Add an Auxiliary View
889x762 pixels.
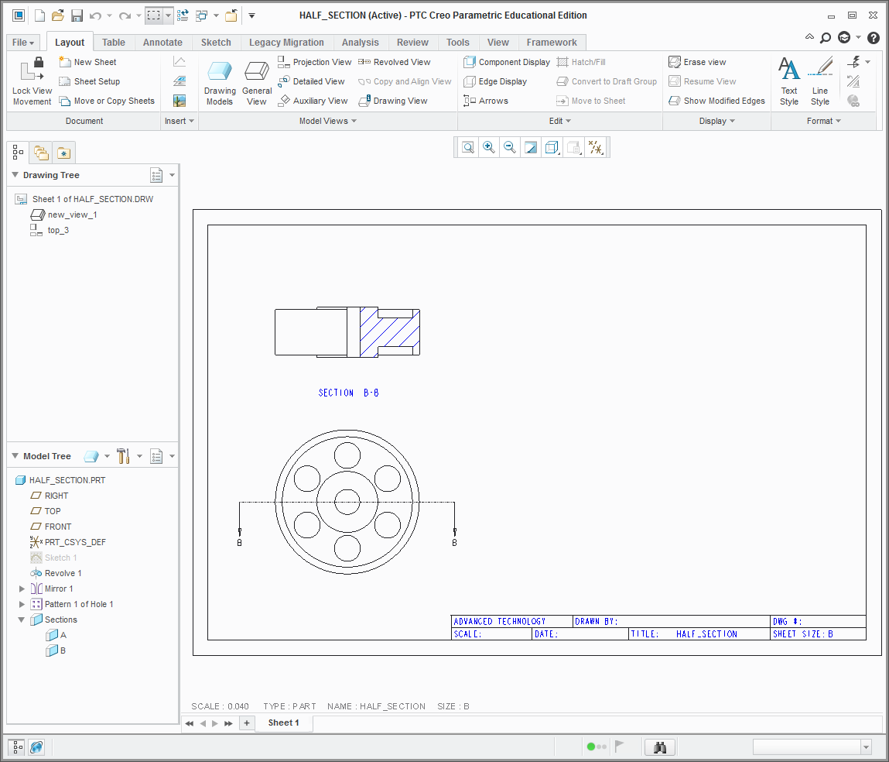click(313, 101)
